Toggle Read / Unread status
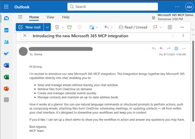Viewport: 195px width, 139px height. [133, 27]
